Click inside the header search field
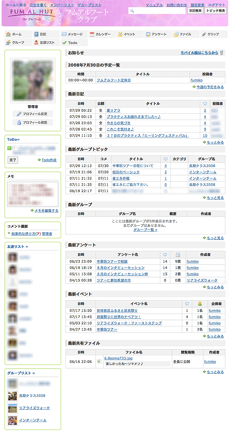Screen dimensions: 229x432 click(157, 11)
